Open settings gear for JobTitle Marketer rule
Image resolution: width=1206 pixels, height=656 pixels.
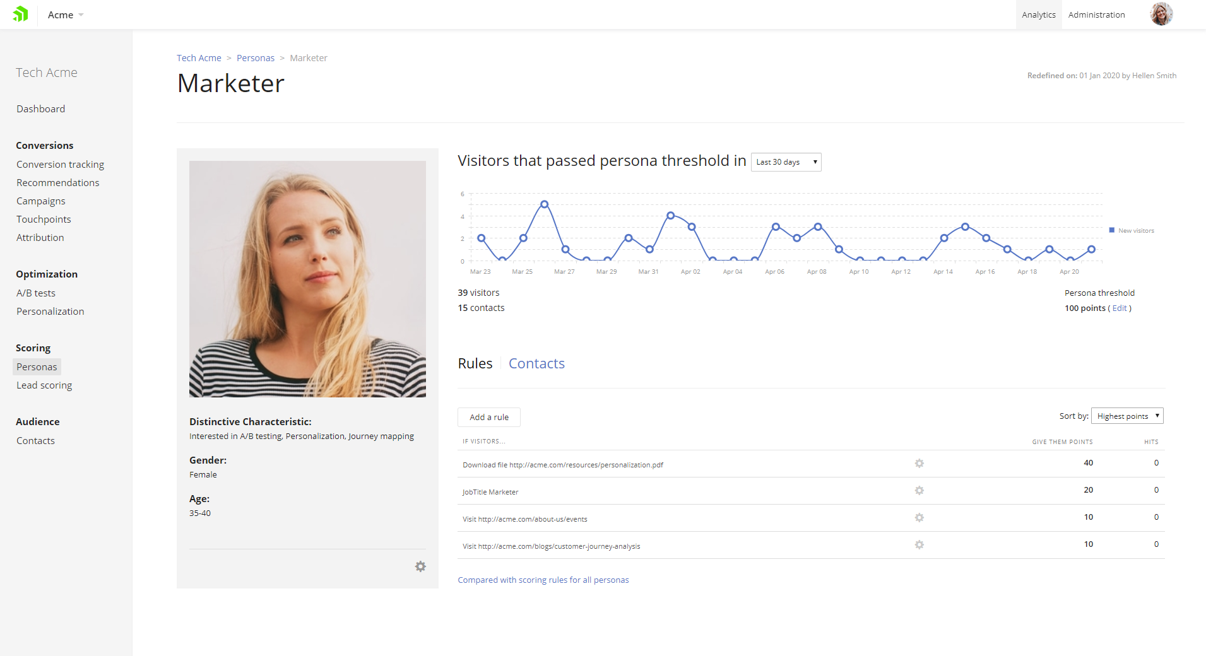click(919, 491)
